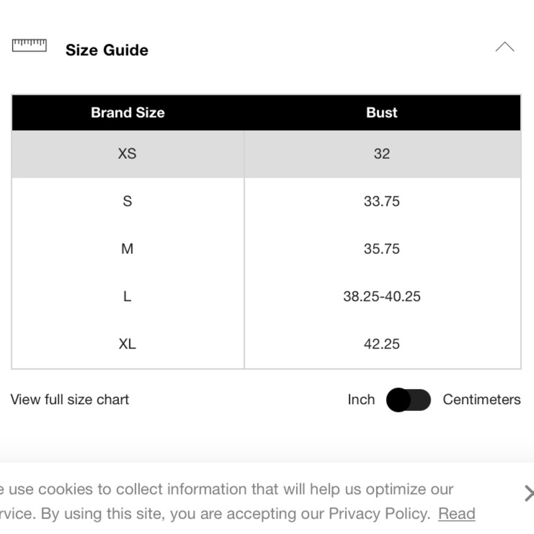Image resolution: width=534 pixels, height=534 pixels.
Task: Select the Centimeters unit label
Action: pos(481,400)
